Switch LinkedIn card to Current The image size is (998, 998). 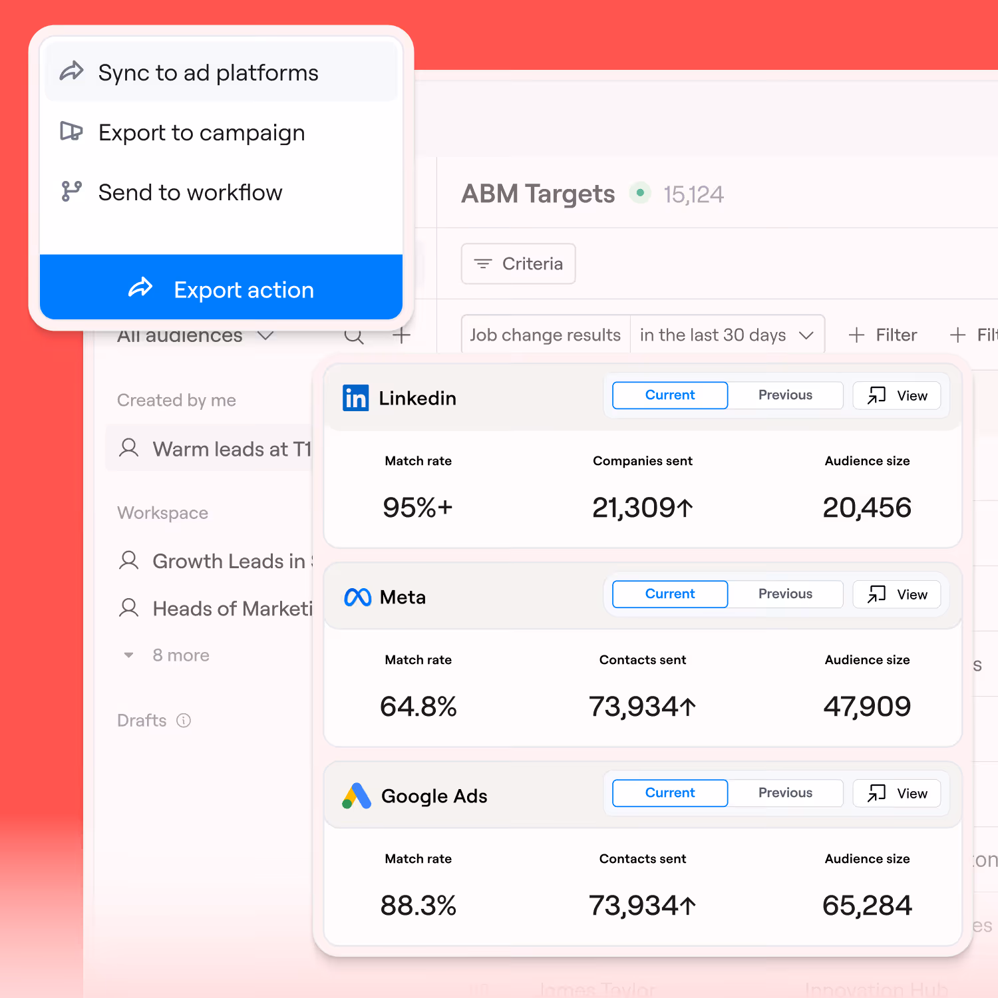[x=670, y=395]
